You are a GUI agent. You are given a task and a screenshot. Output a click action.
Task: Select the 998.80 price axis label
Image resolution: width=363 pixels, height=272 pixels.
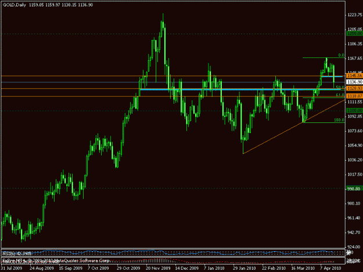click(354, 188)
